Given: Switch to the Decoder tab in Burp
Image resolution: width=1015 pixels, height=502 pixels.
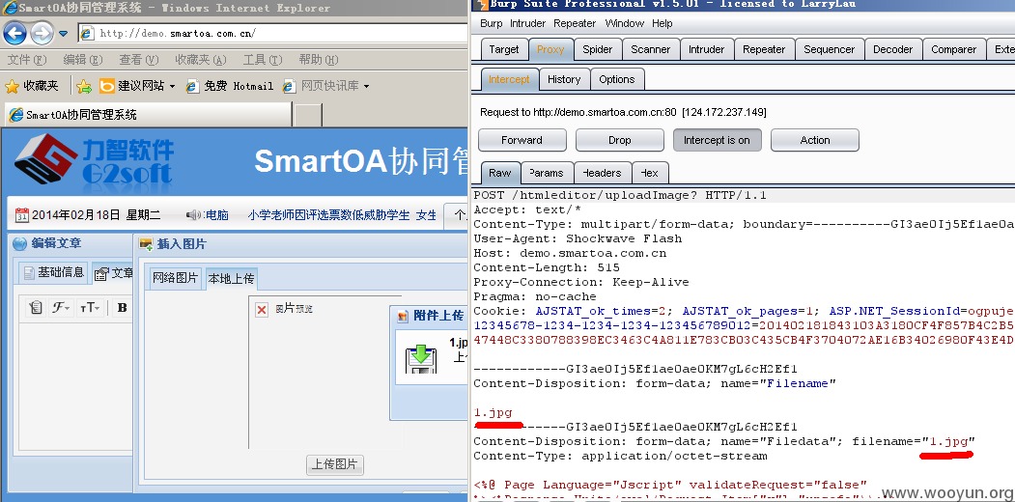Looking at the screenshot, I should [x=892, y=50].
